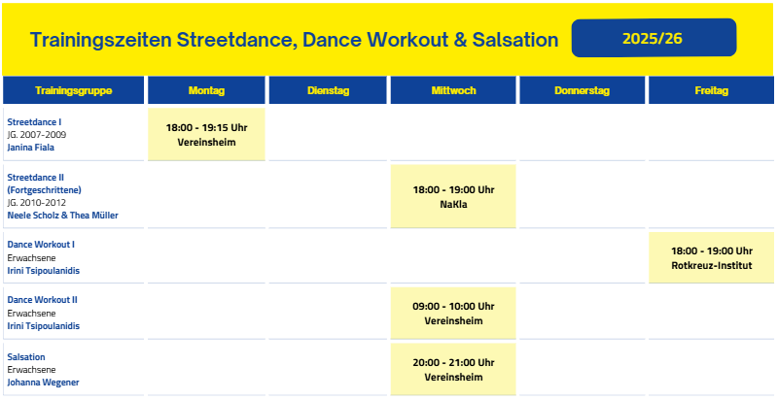This screenshot has height=400, width=778.
Task: Click the Dienstag column header
Action: tap(328, 90)
